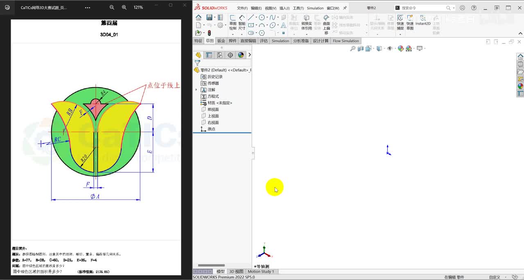
Task: Click the feature tree filter funnel
Action: [197, 63]
